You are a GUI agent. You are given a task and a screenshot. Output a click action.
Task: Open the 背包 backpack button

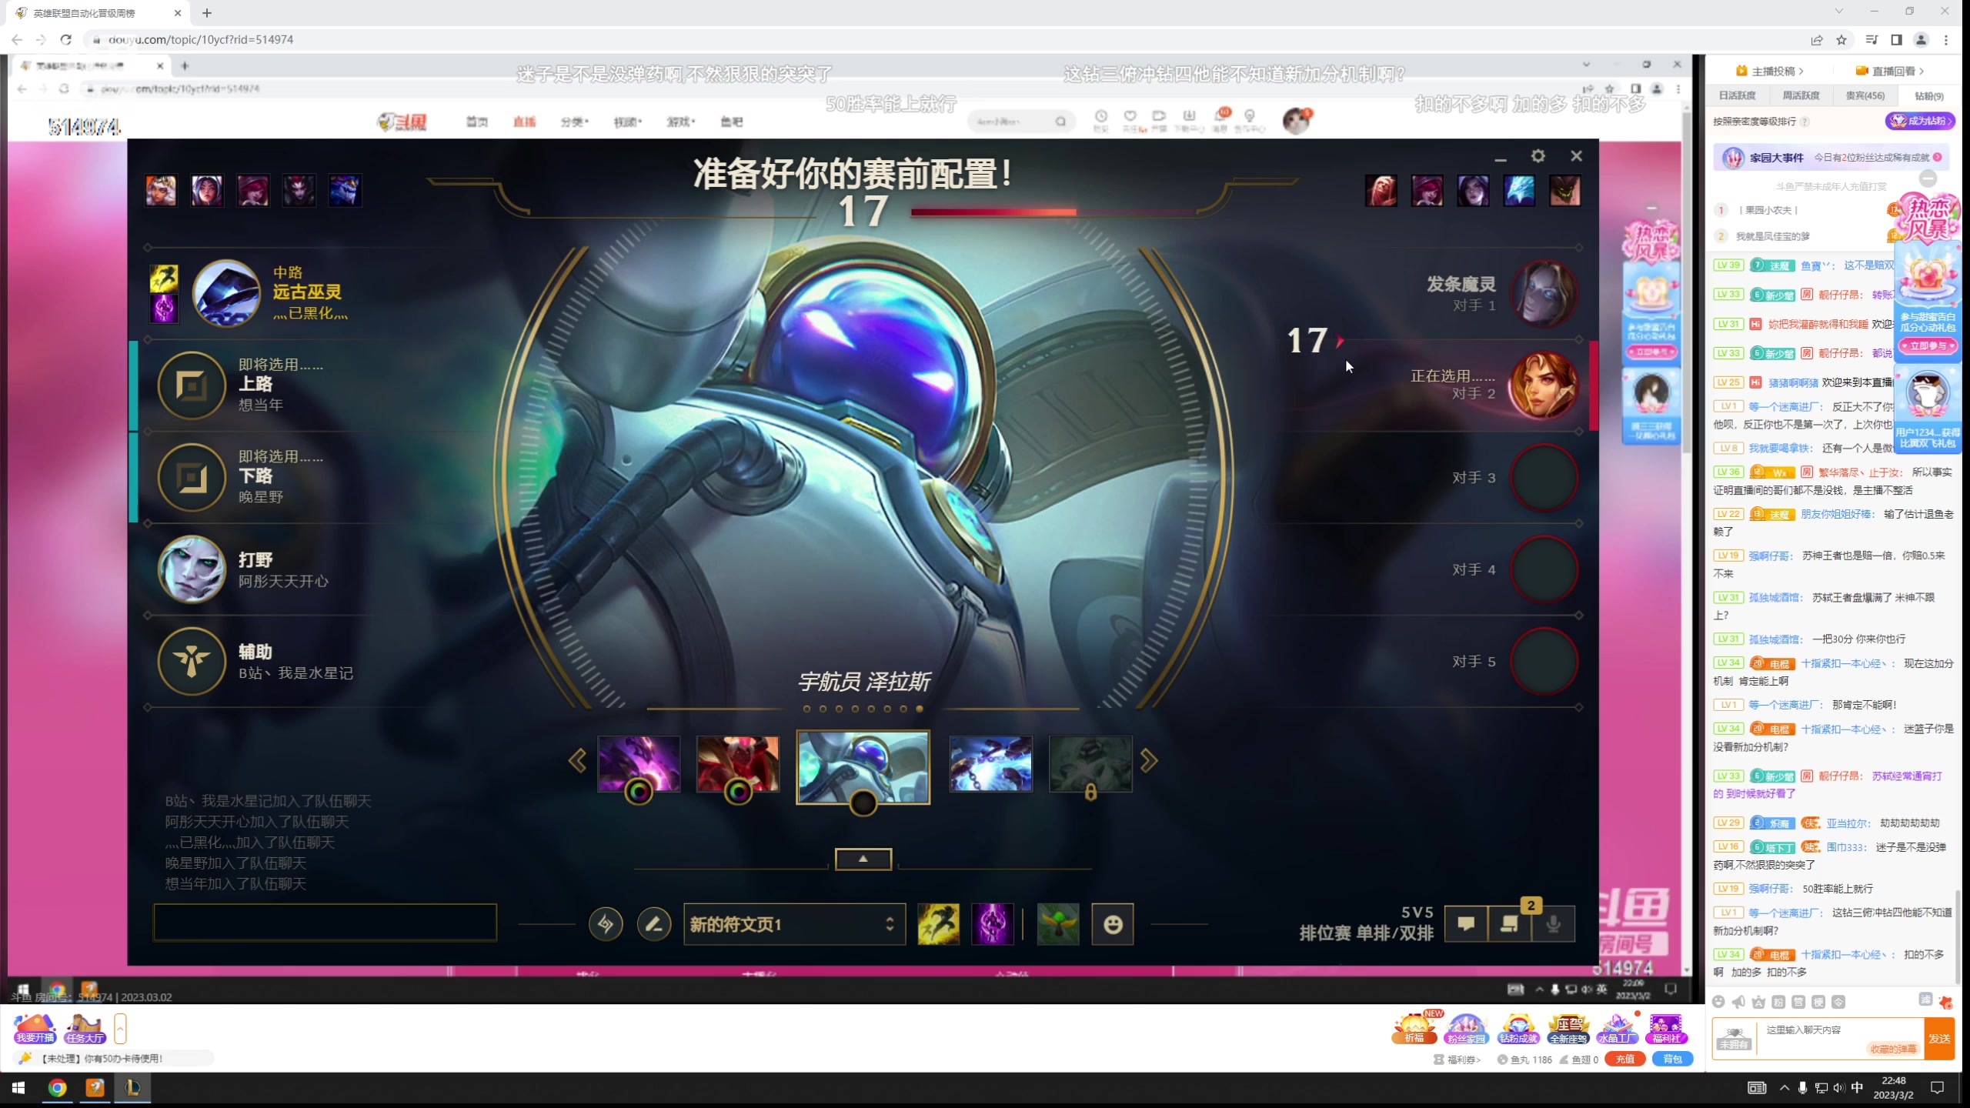(x=1672, y=1060)
